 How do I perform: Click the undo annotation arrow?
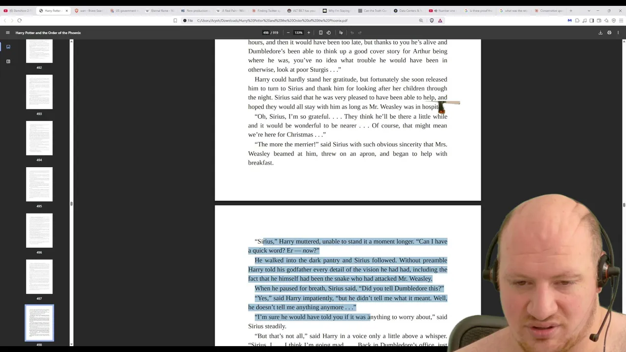click(x=352, y=33)
